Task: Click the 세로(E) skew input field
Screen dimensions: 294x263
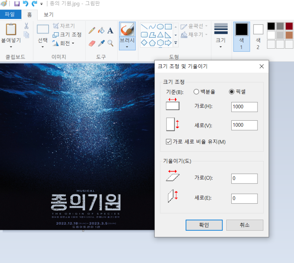Action: coord(244,198)
